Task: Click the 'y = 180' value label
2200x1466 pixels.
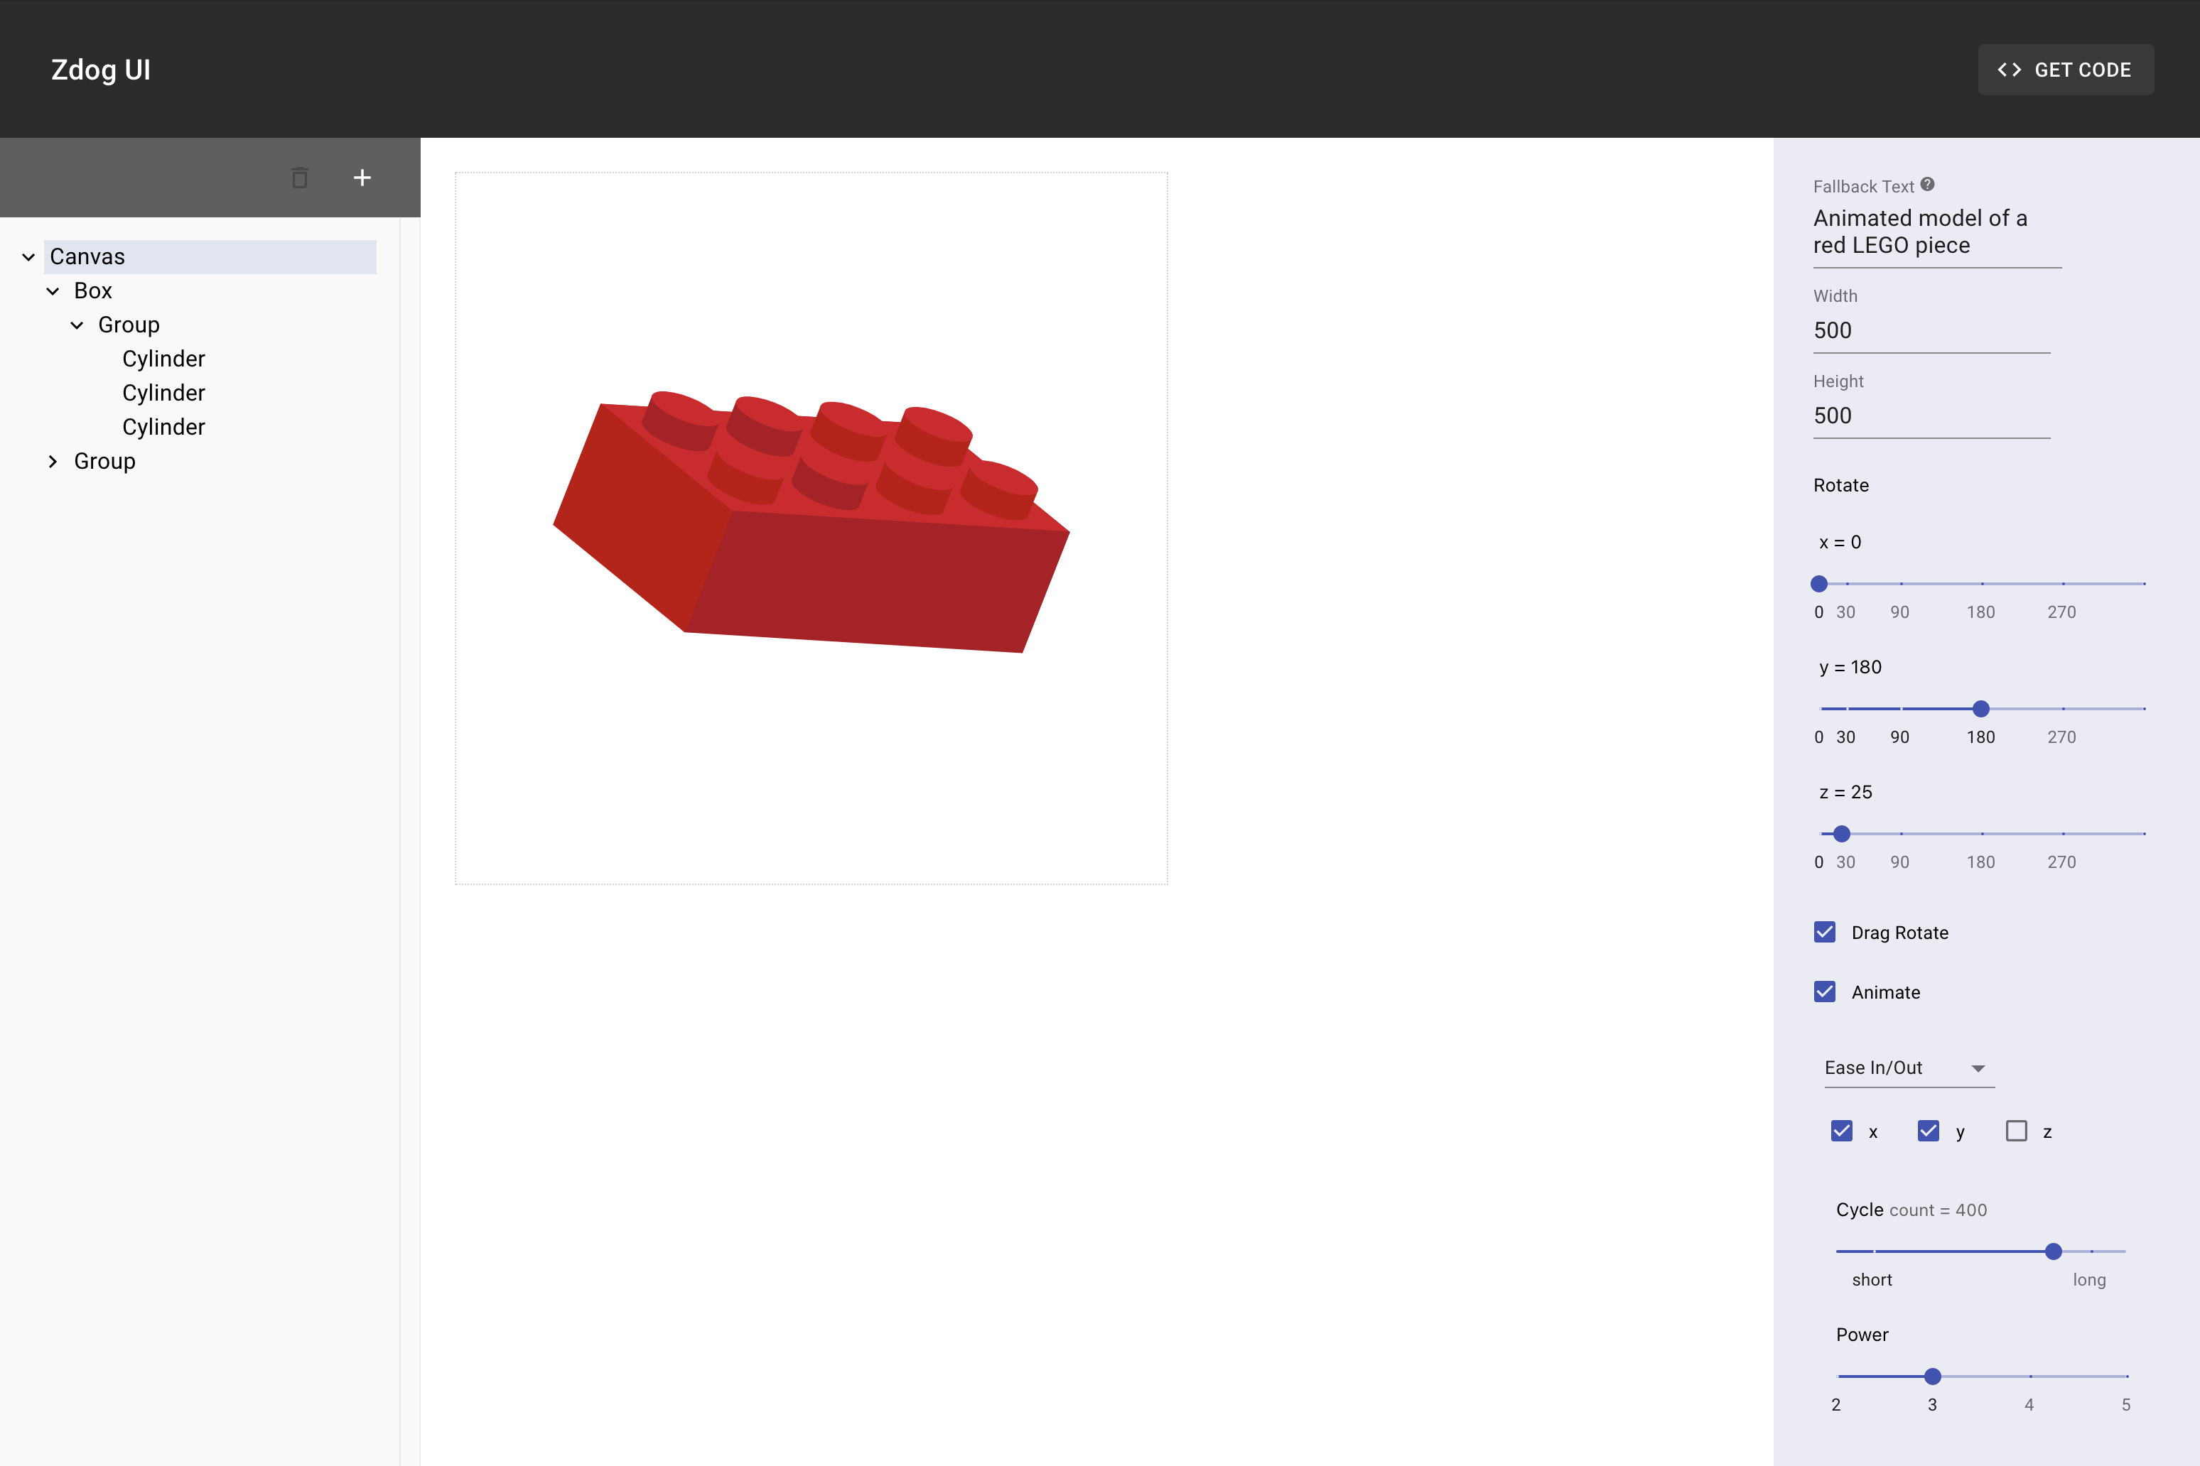Action: tap(1850, 668)
